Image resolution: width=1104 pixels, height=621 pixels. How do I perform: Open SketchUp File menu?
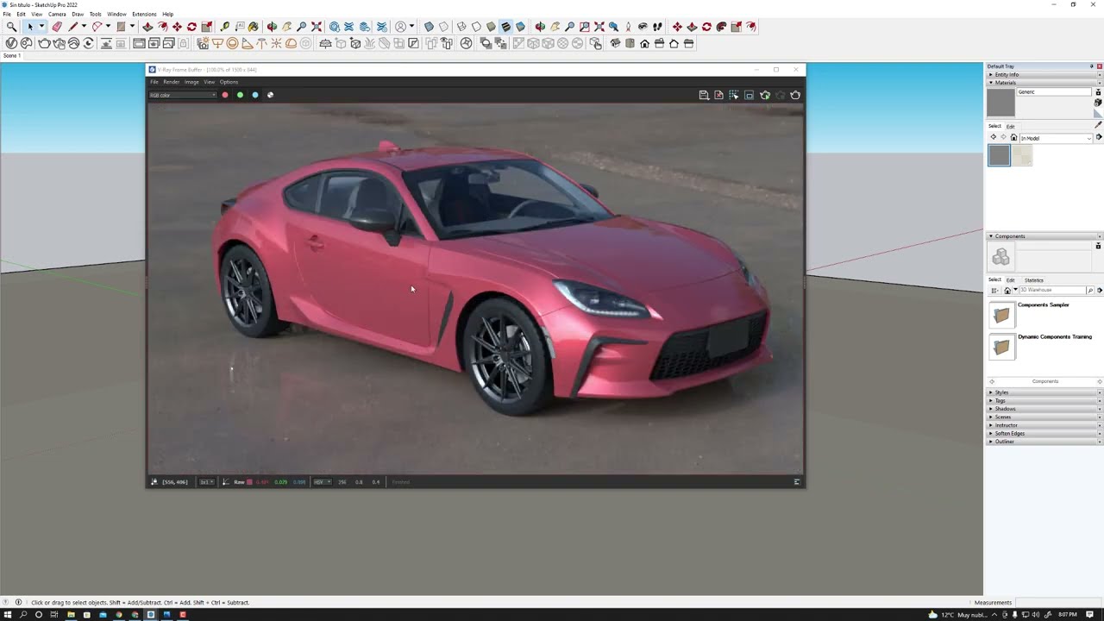tap(7, 14)
